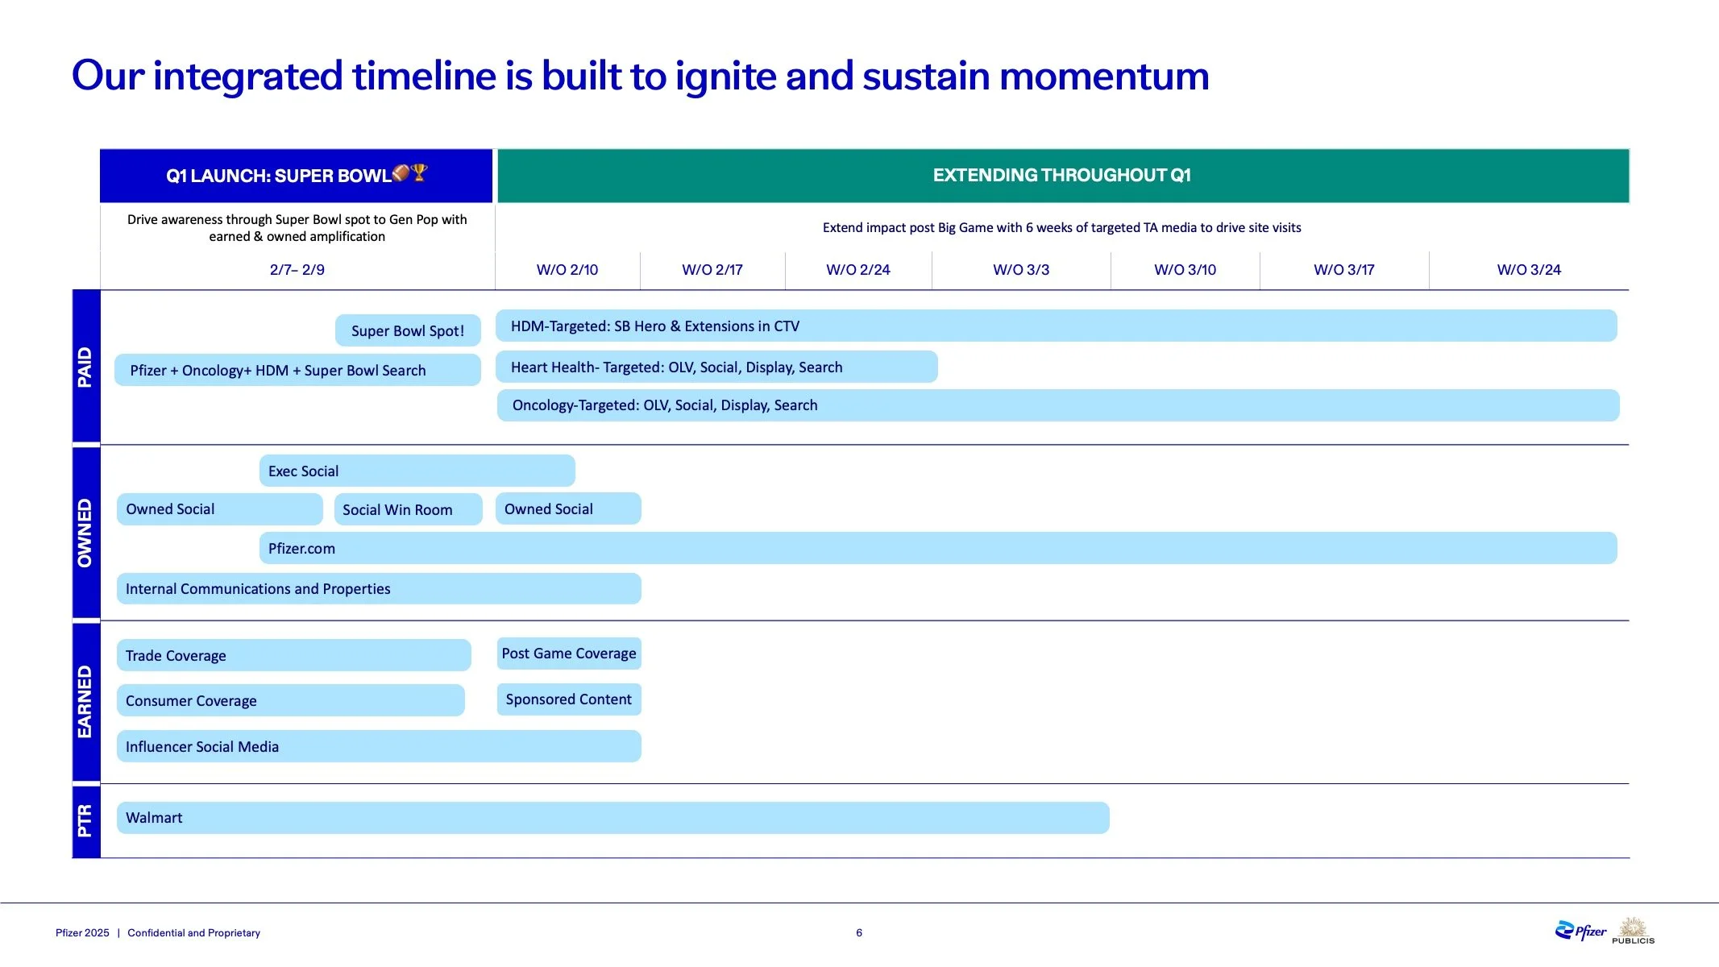Image resolution: width=1719 pixels, height=967 pixels.
Task: Select the Pfizer + Oncology+ HDM search bar
Action: pos(297,370)
